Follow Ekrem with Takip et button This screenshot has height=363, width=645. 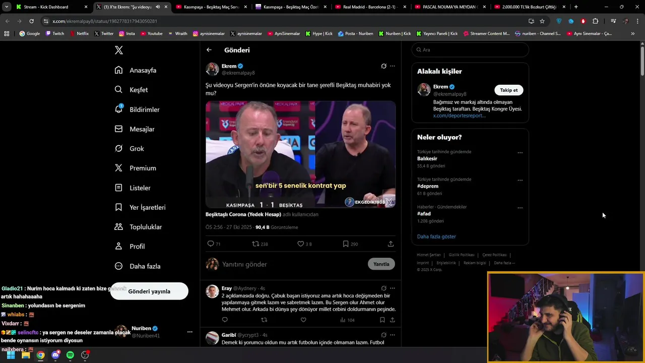coord(508,90)
